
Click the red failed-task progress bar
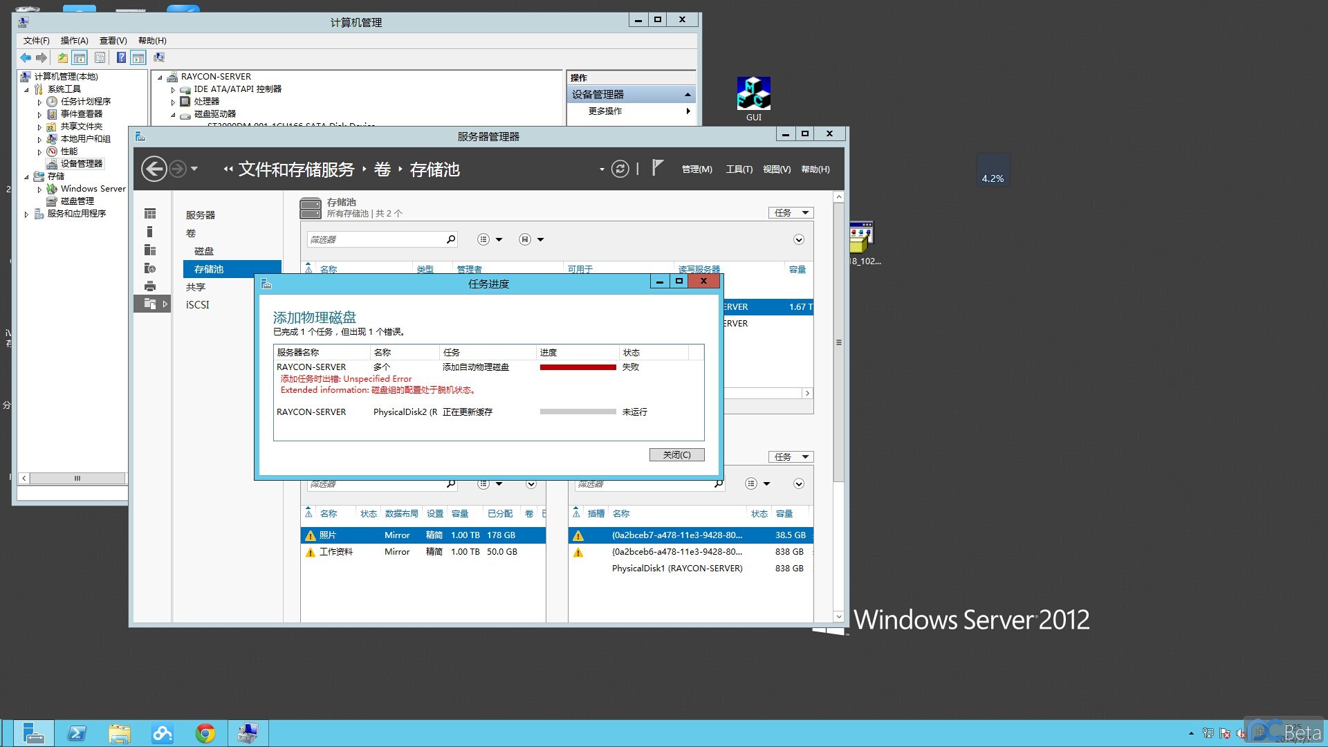click(x=578, y=367)
